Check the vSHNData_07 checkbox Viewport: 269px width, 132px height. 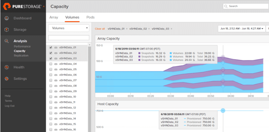pyautogui.click(x=51, y=80)
